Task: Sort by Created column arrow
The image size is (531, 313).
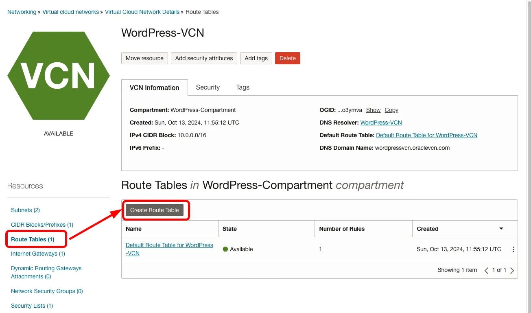Action: 501,229
